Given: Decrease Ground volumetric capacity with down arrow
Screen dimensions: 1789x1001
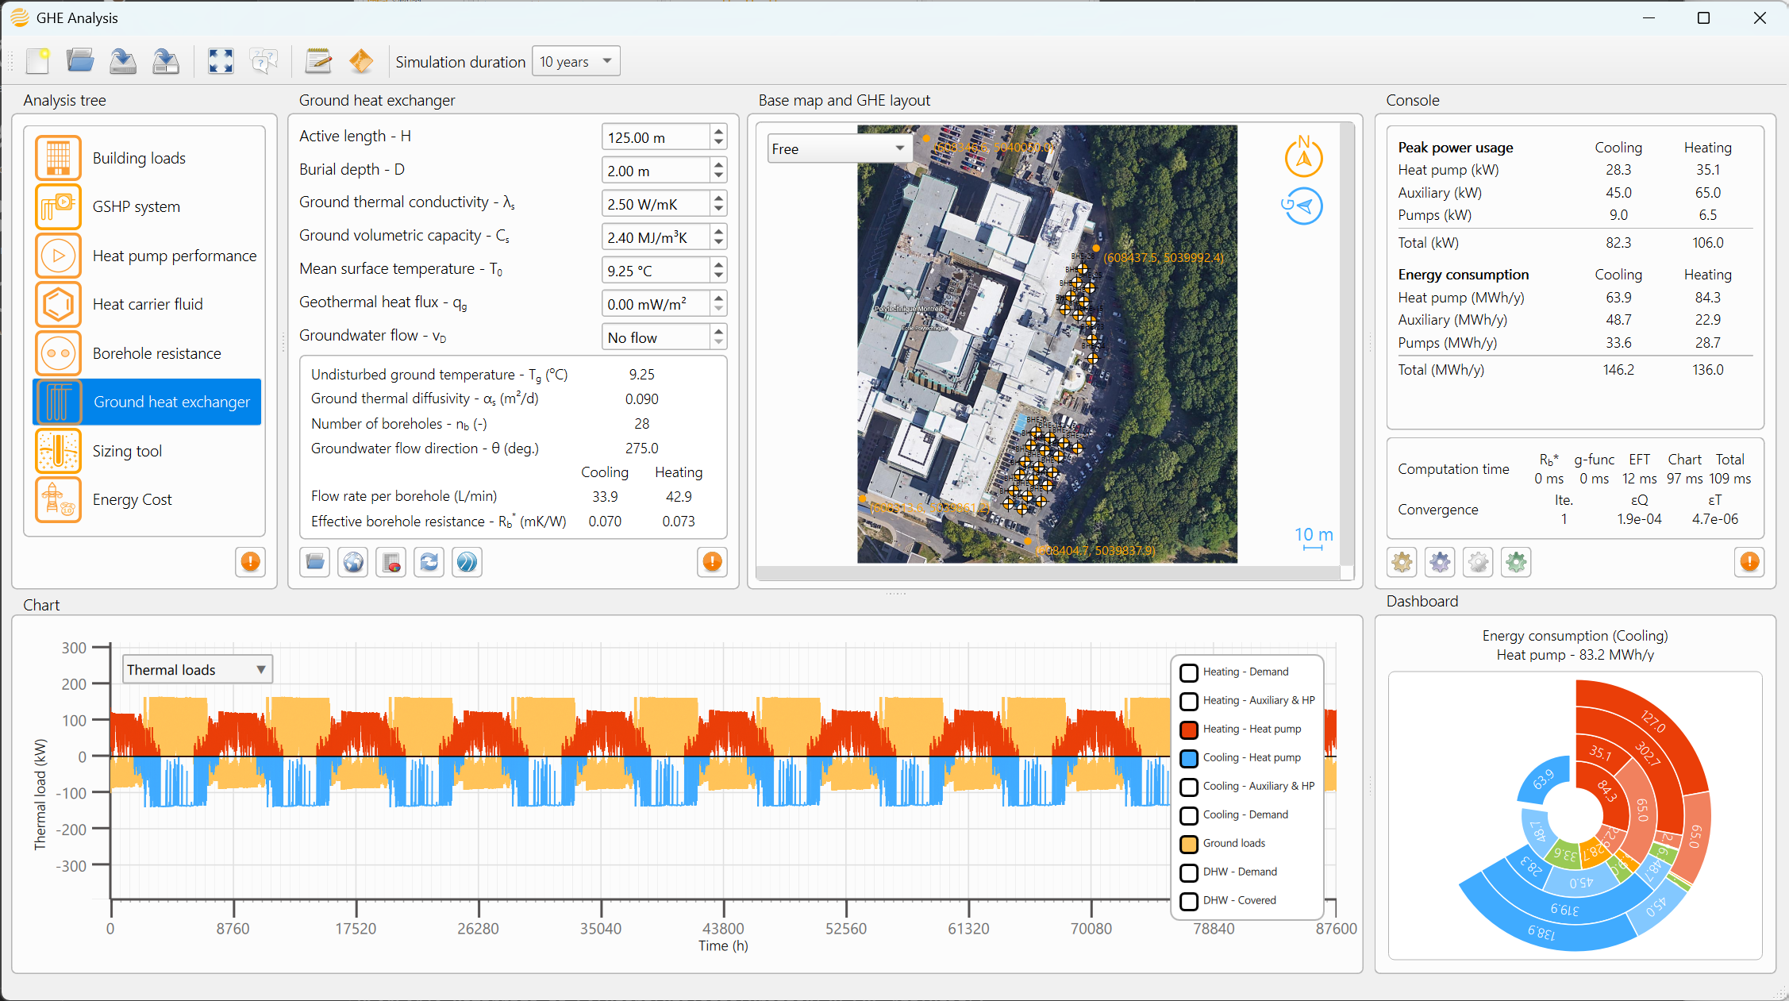Looking at the screenshot, I should click(718, 243).
